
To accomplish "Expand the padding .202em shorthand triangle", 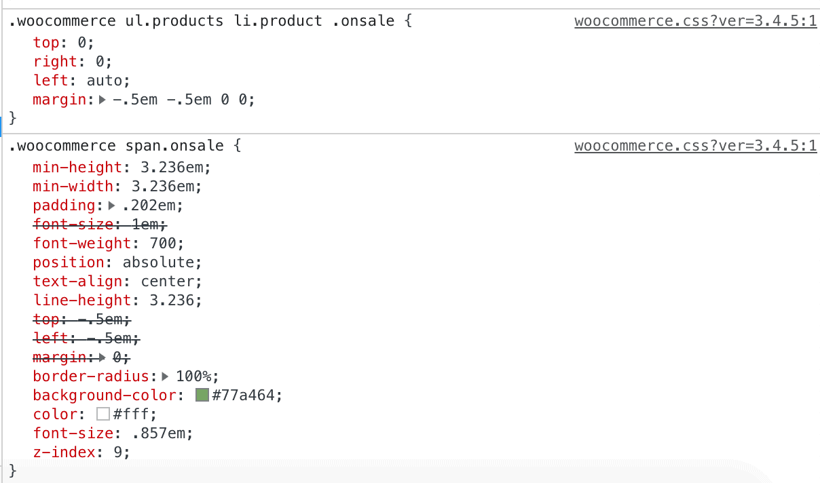I will point(113,206).
